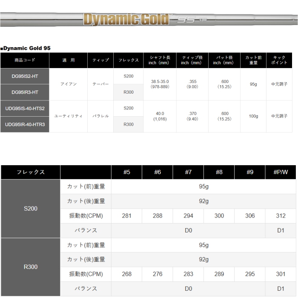Click product code DG95IS2-HT
This screenshot has width=298, height=298.
[x=25, y=76]
